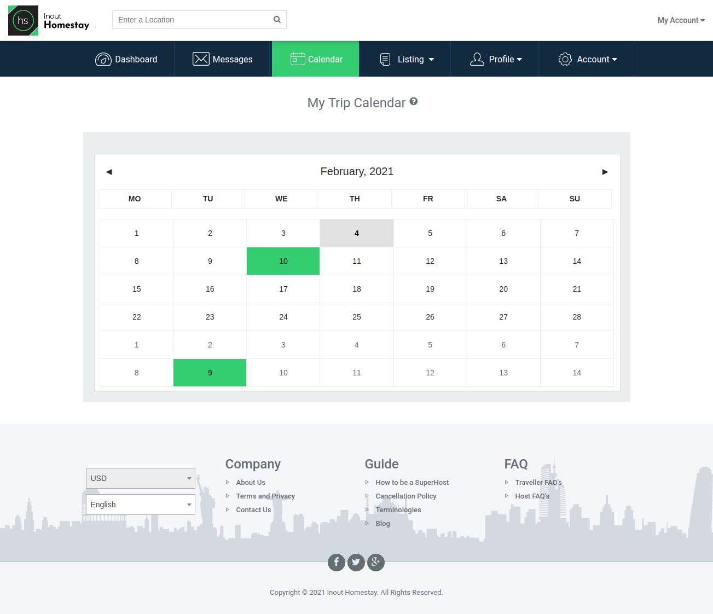Select the Calendar icon in the navbar
713x614 pixels.
298,59
